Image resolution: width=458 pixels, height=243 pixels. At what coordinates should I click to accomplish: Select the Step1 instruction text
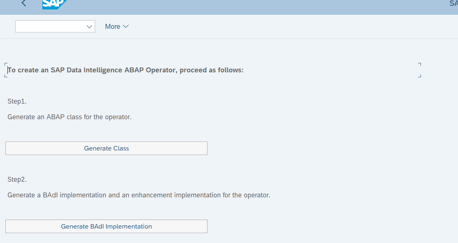pos(16,101)
